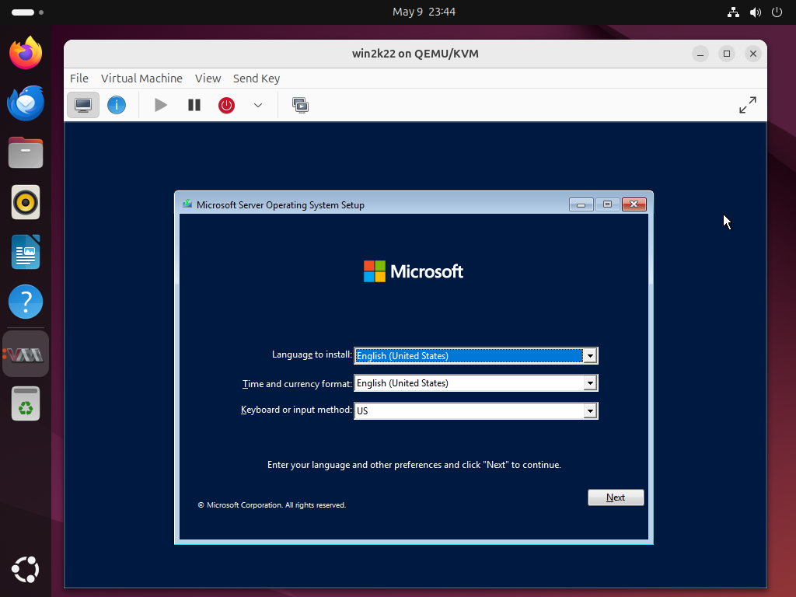Screen dimensions: 796x597
Task: Minimize the win2k22 QEMU/KVM window
Action: [x=700, y=54]
